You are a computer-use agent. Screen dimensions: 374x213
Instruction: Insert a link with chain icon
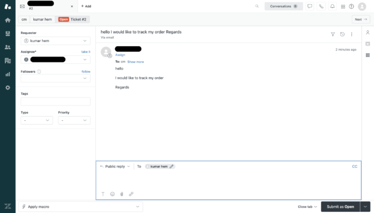tap(131, 194)
